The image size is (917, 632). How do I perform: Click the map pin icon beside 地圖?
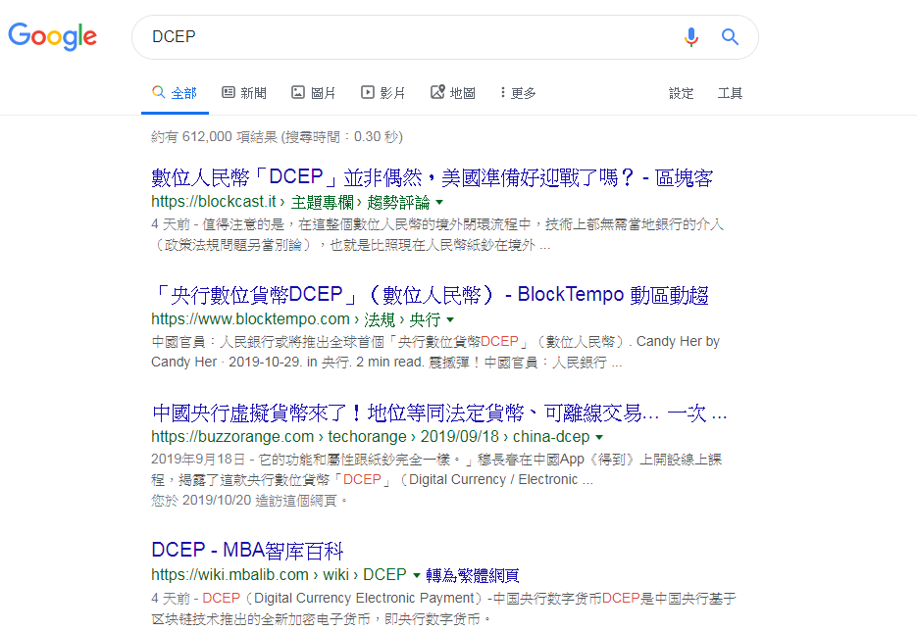[x=437, y=92]
